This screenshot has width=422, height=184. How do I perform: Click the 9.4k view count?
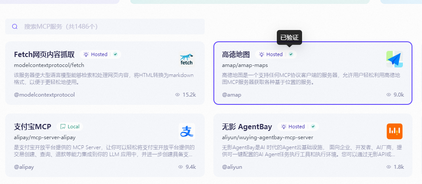[x=191, y=167]
